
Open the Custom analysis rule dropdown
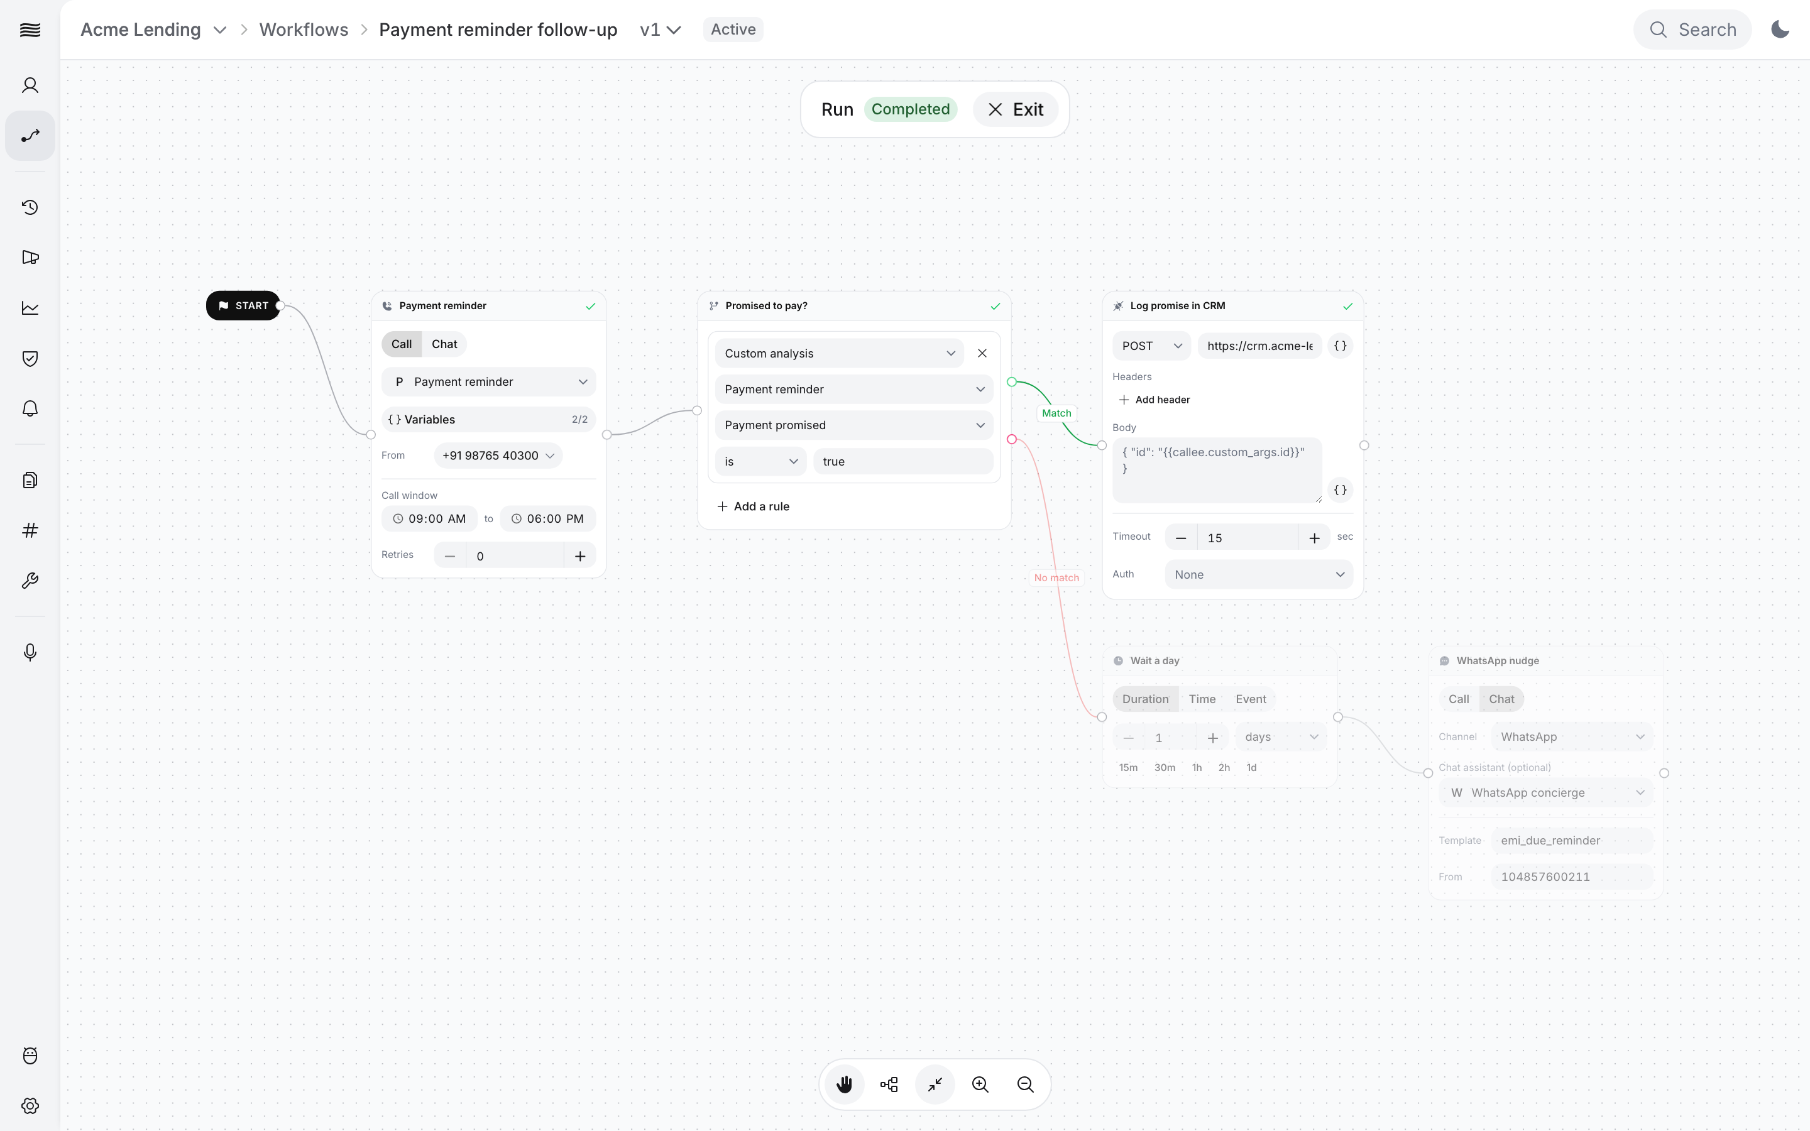(x=839, y=353)
